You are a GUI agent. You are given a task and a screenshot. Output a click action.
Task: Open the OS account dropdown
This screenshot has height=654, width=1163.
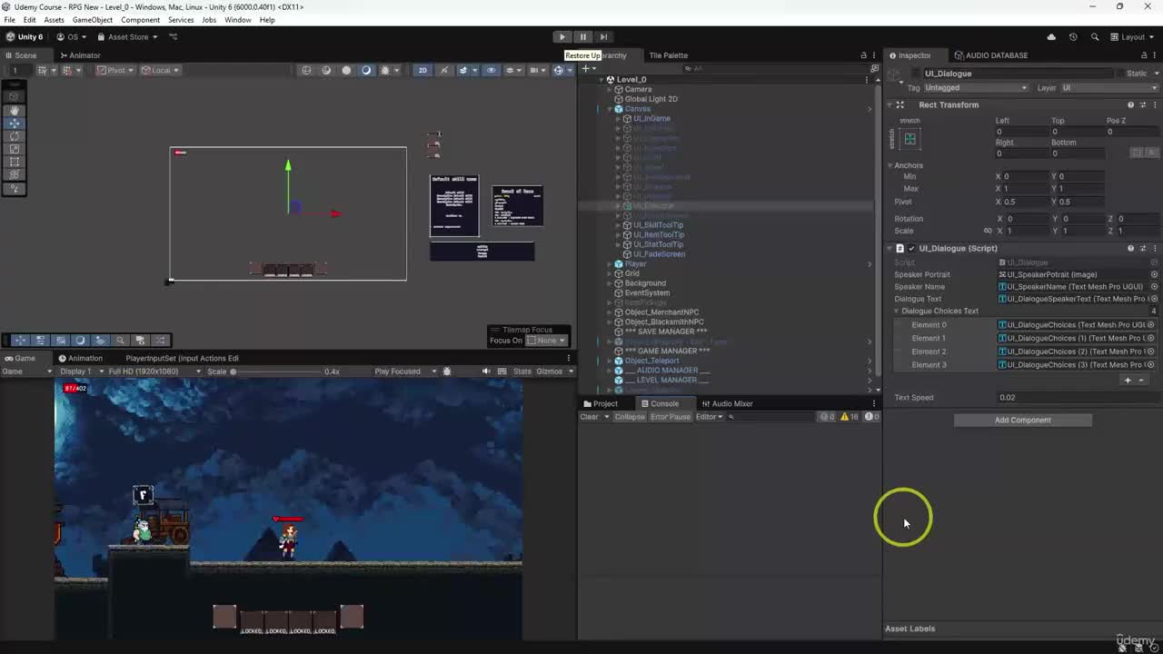tap(72, 37)
